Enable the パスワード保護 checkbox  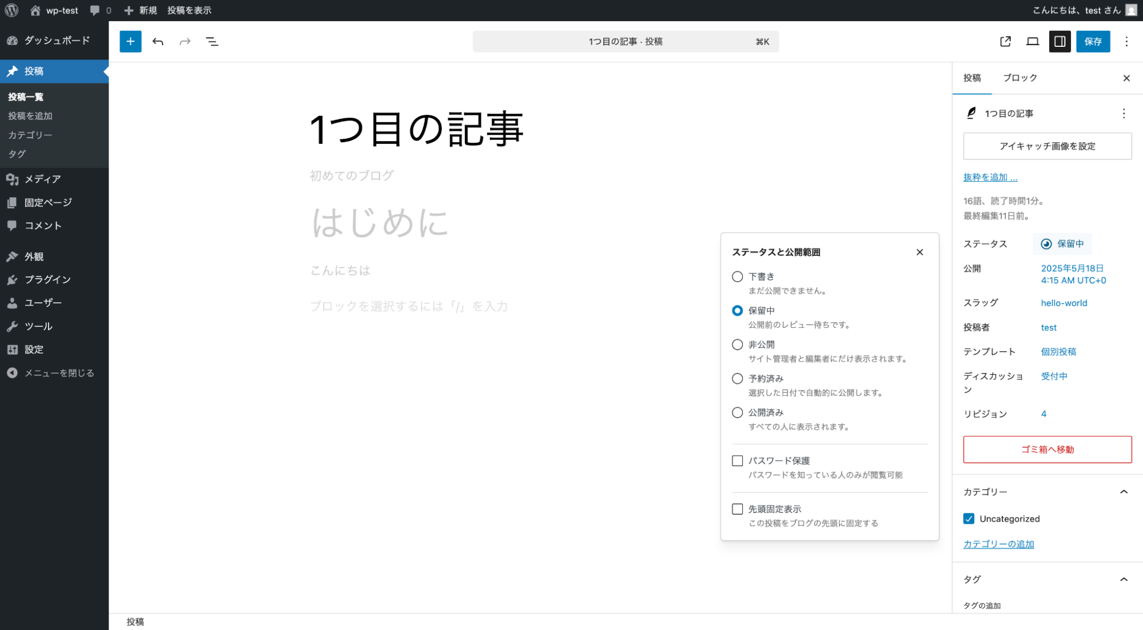737,460
